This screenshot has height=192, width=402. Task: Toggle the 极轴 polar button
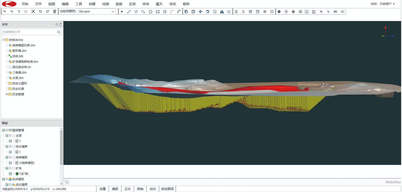pyautogui.click(x=140, y=189)
